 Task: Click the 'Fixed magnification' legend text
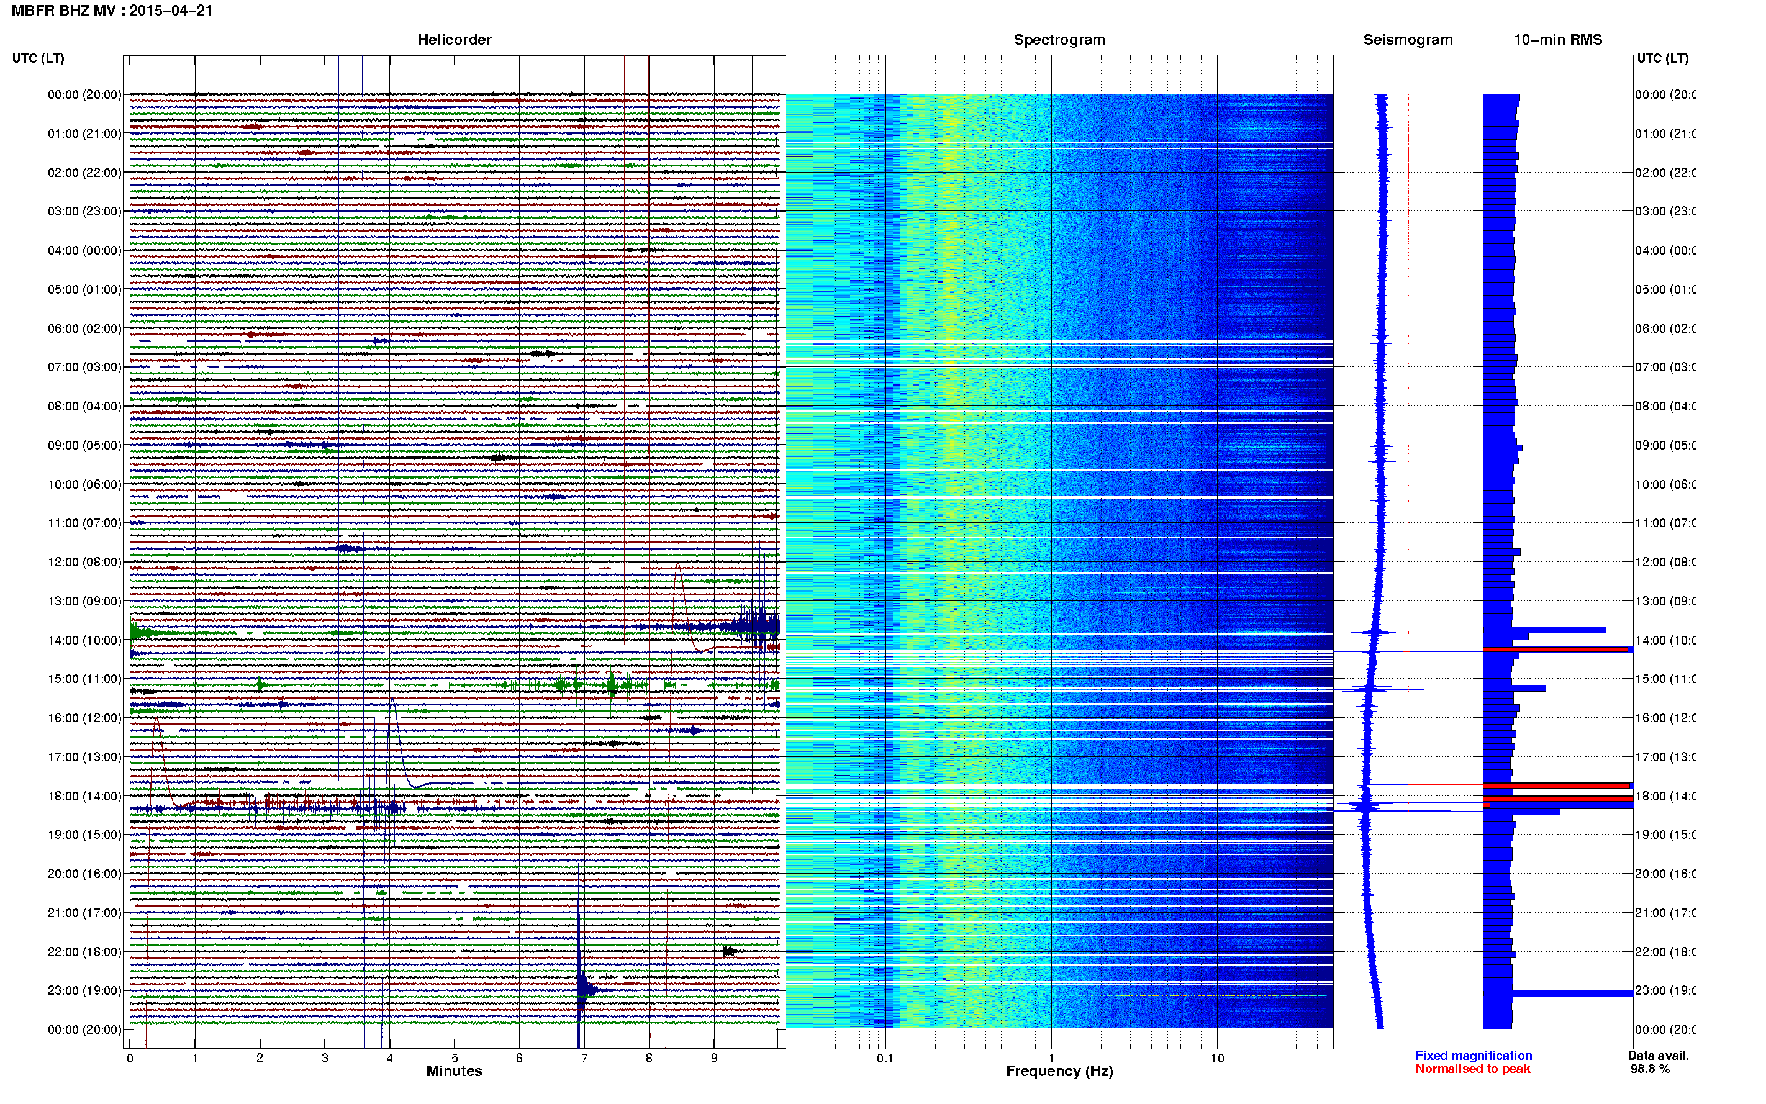[1474, 1056]
